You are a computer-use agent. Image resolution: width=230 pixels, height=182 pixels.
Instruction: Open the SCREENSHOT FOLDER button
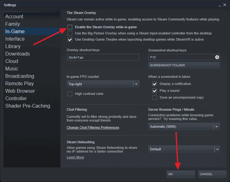[184, 65]
